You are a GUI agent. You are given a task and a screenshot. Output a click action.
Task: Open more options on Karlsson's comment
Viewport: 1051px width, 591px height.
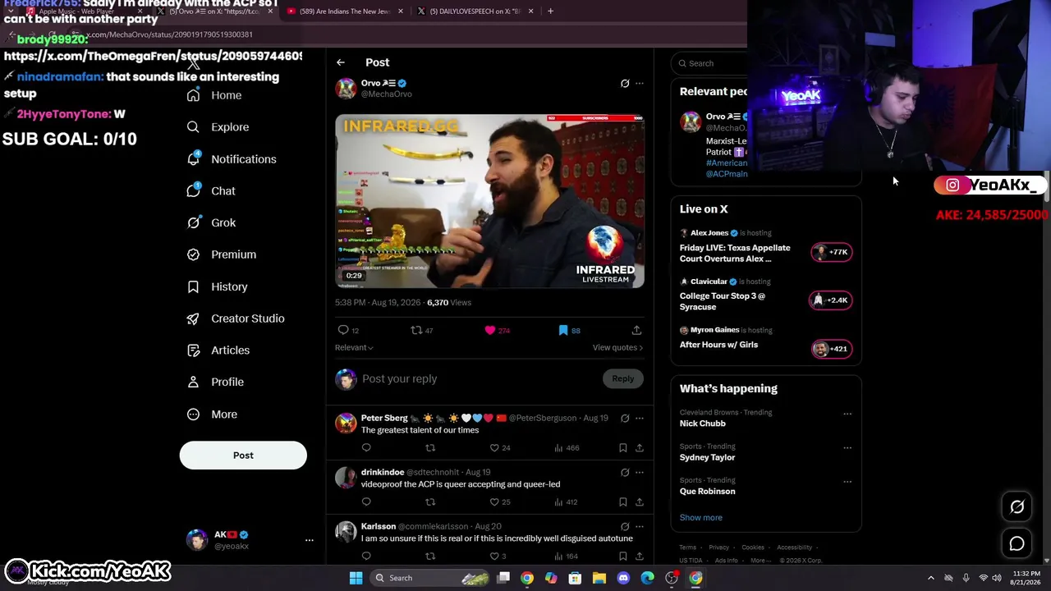pos(640,527)
